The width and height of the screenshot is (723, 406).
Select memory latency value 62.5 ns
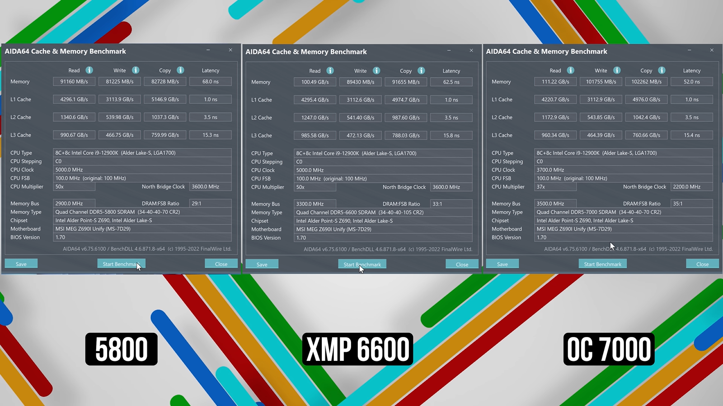[451, 82]
